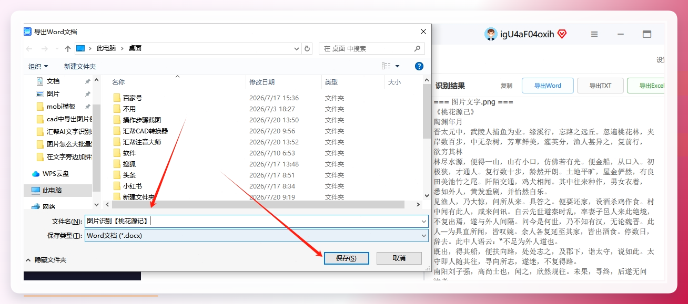
Task: Open the 组织 dropdown menu
Action: [x=38, y=67]
